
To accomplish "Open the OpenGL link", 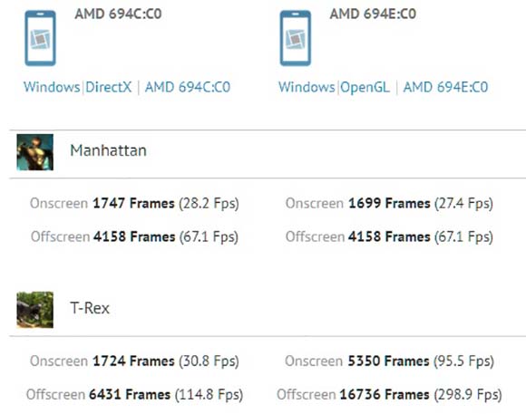I will (365, 87).
